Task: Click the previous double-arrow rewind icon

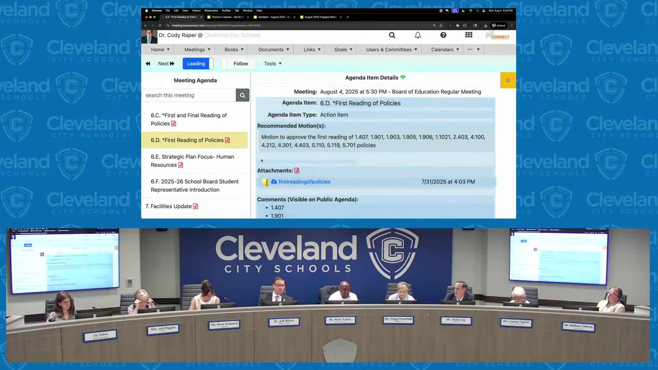Action: click(148, 64)
